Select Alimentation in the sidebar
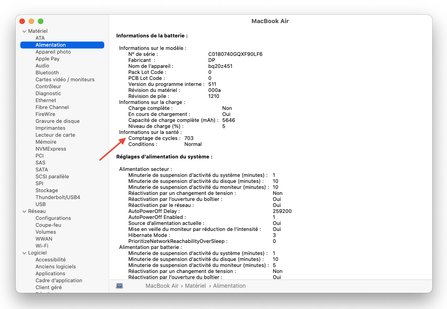 pyautogui.click(x=62, y=45)
